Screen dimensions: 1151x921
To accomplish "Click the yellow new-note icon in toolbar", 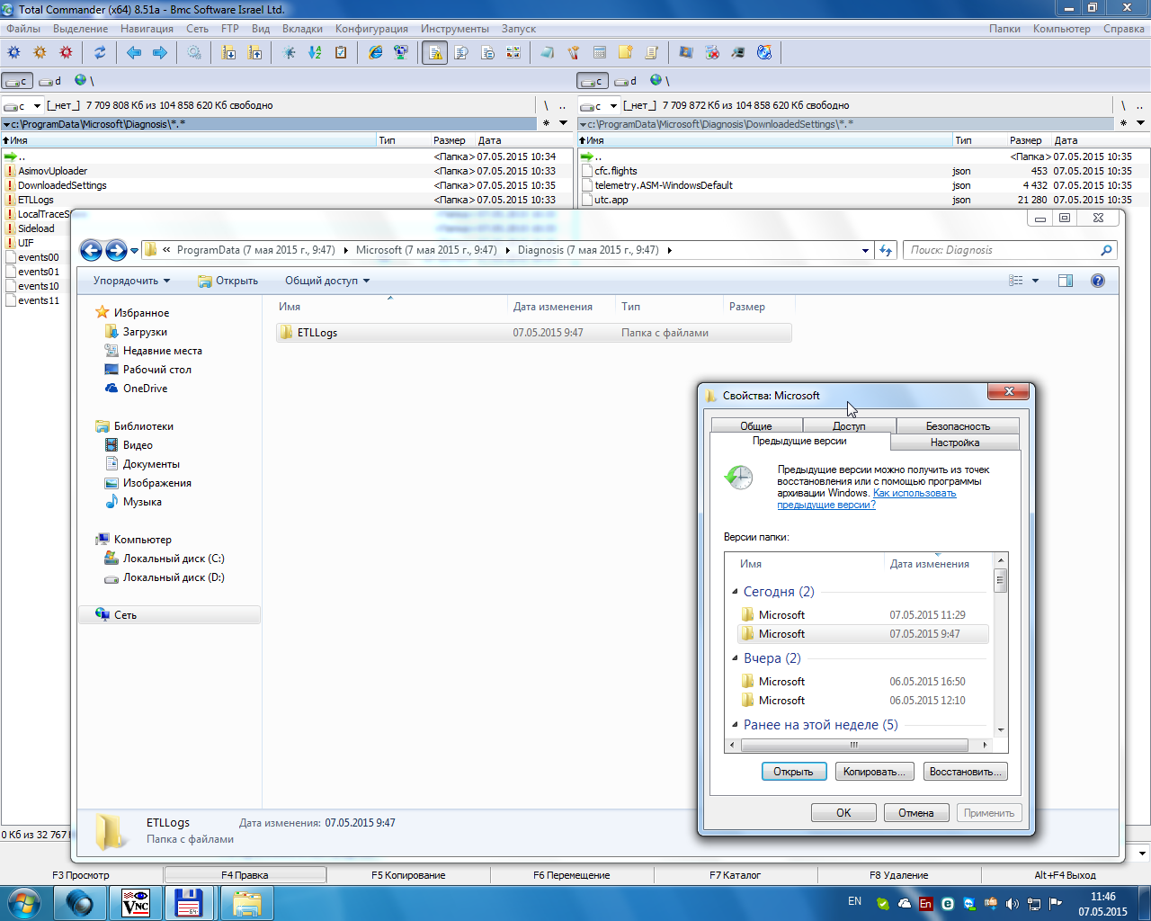I will pyautogui.click(x=626, y=53).
